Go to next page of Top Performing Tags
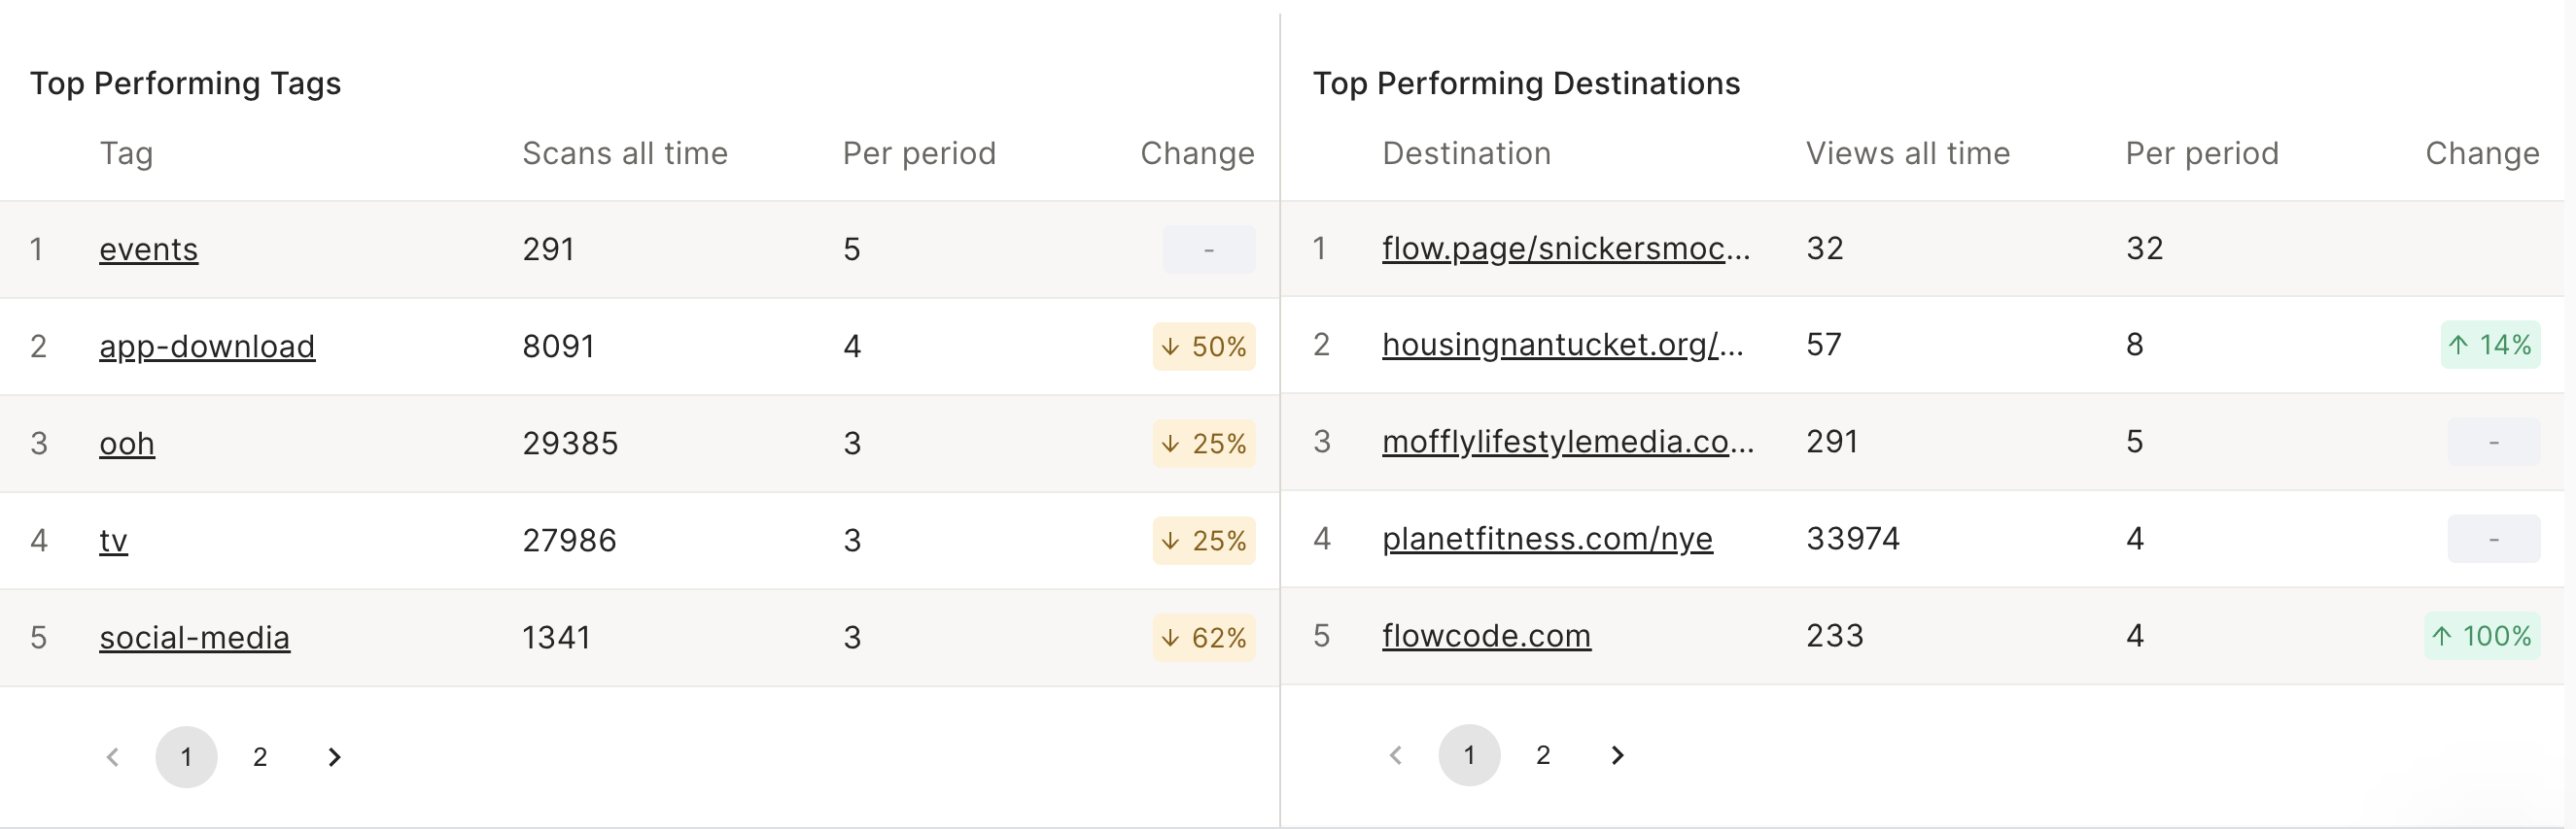 334,758
